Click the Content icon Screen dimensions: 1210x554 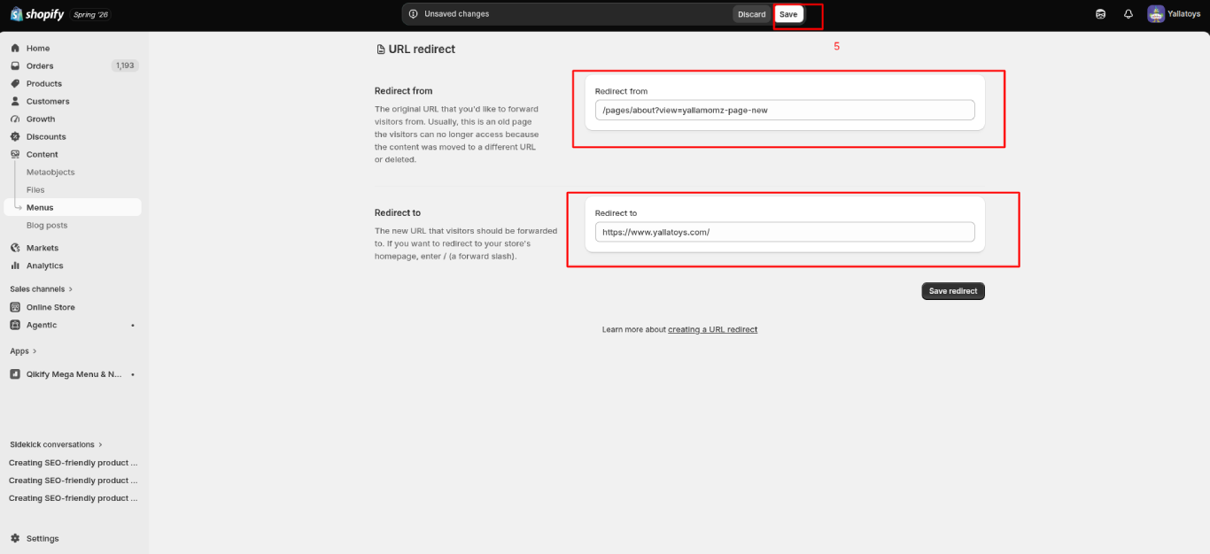tap(15, 154)
